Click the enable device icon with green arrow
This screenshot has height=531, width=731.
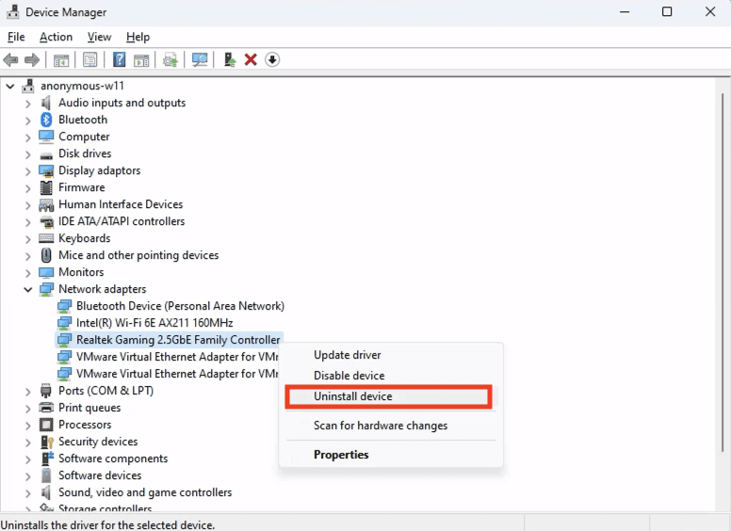point(229,60)
